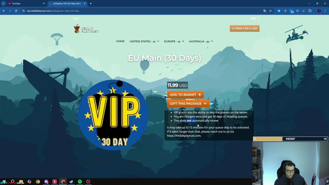The height and width of the screenshot is (185, 329).
Task: Click "This does not automatically renew" text
Action: (x=196, y=121)
